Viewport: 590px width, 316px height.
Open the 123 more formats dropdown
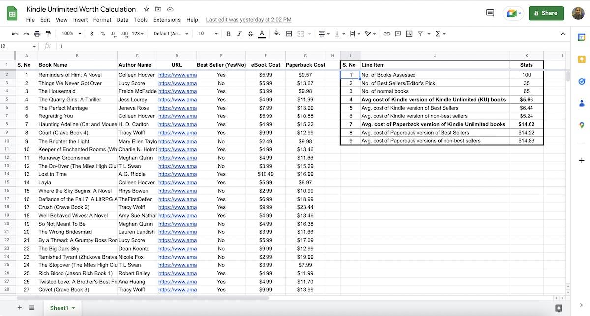pos(138,34)
